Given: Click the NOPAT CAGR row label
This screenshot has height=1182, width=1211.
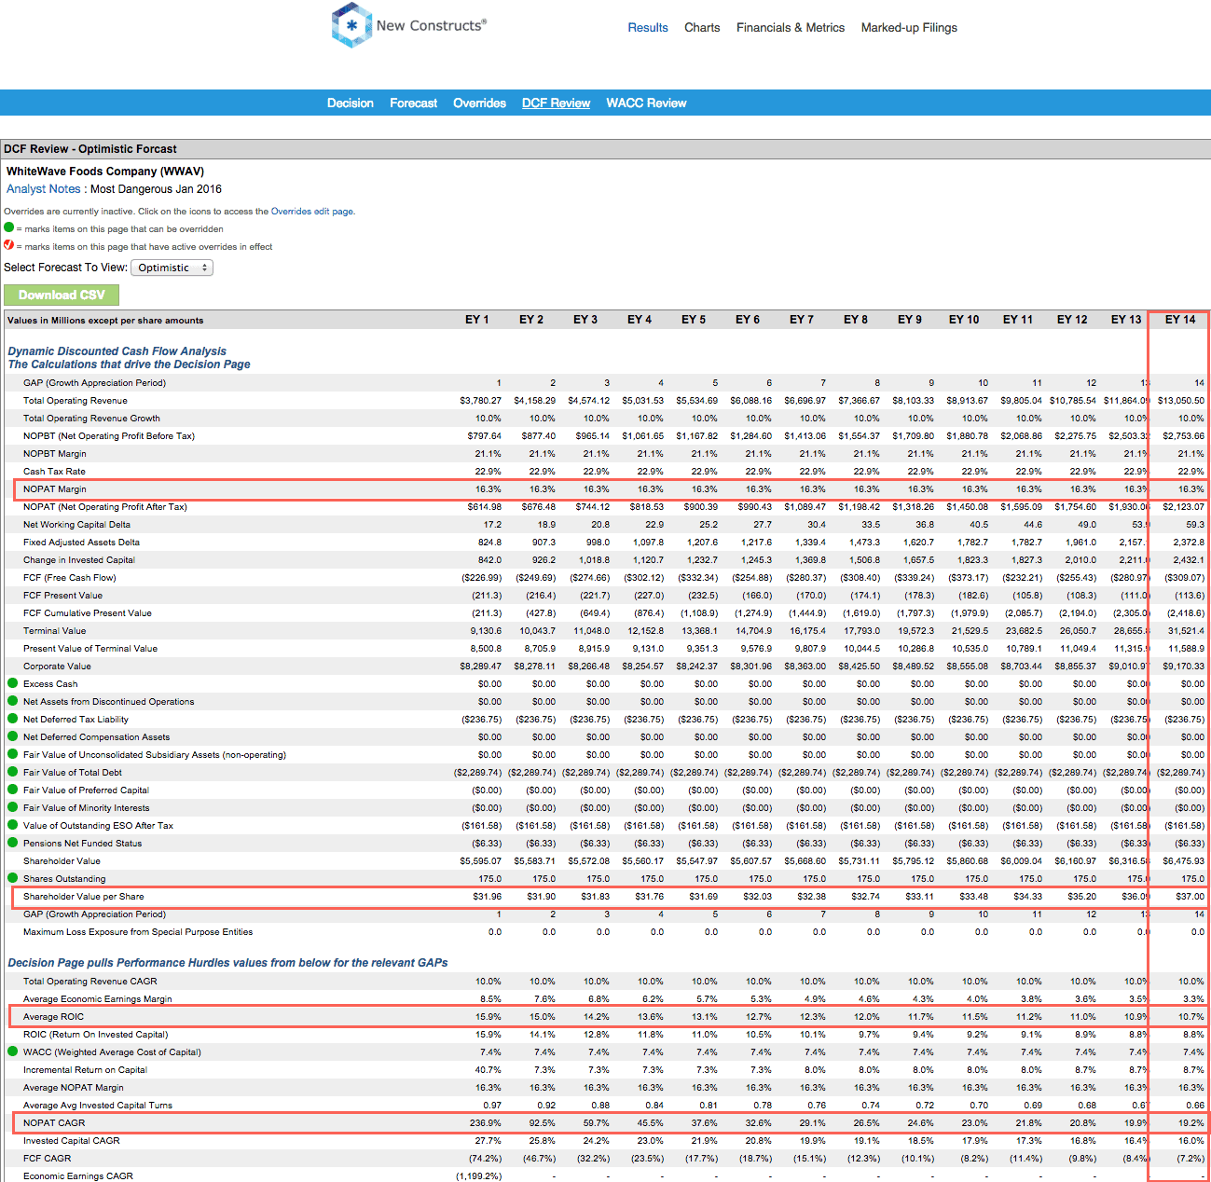Looking at the screenshot, I should pyautogui.click(x=54, y=1123).
